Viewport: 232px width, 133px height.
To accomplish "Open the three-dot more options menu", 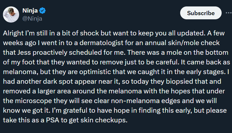I will [228, 13].
